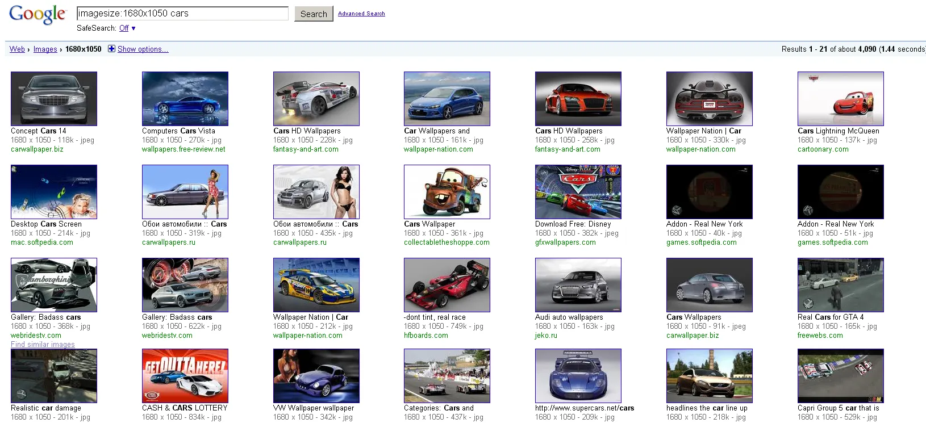
Task: Click the Cars Lightning McQueen title
Action: tap(839, 131)
